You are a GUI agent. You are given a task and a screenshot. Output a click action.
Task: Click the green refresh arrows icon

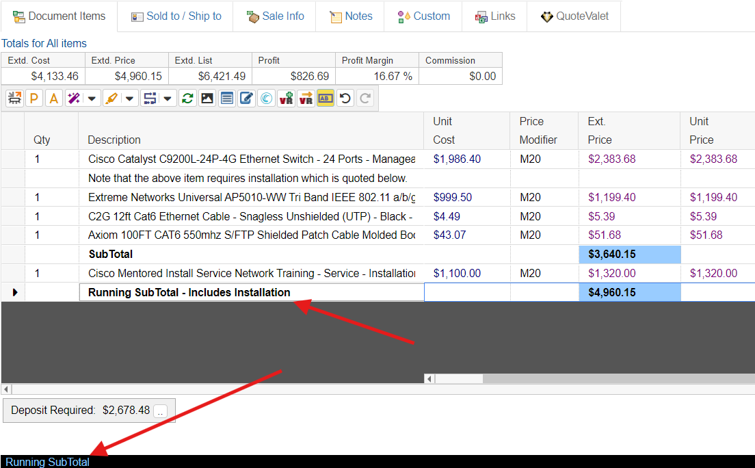coord(187,99)
